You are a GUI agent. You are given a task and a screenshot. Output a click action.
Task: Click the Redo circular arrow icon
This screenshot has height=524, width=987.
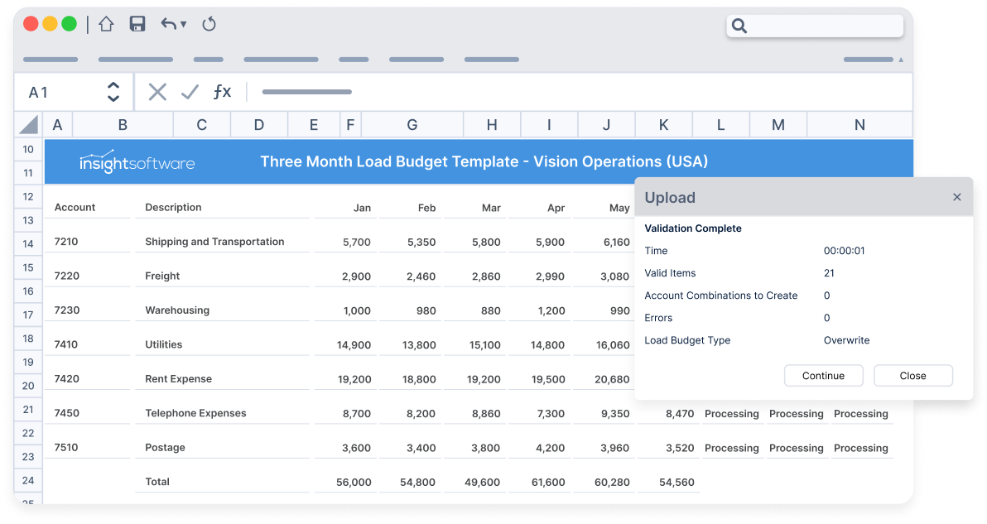pos(209,25)
